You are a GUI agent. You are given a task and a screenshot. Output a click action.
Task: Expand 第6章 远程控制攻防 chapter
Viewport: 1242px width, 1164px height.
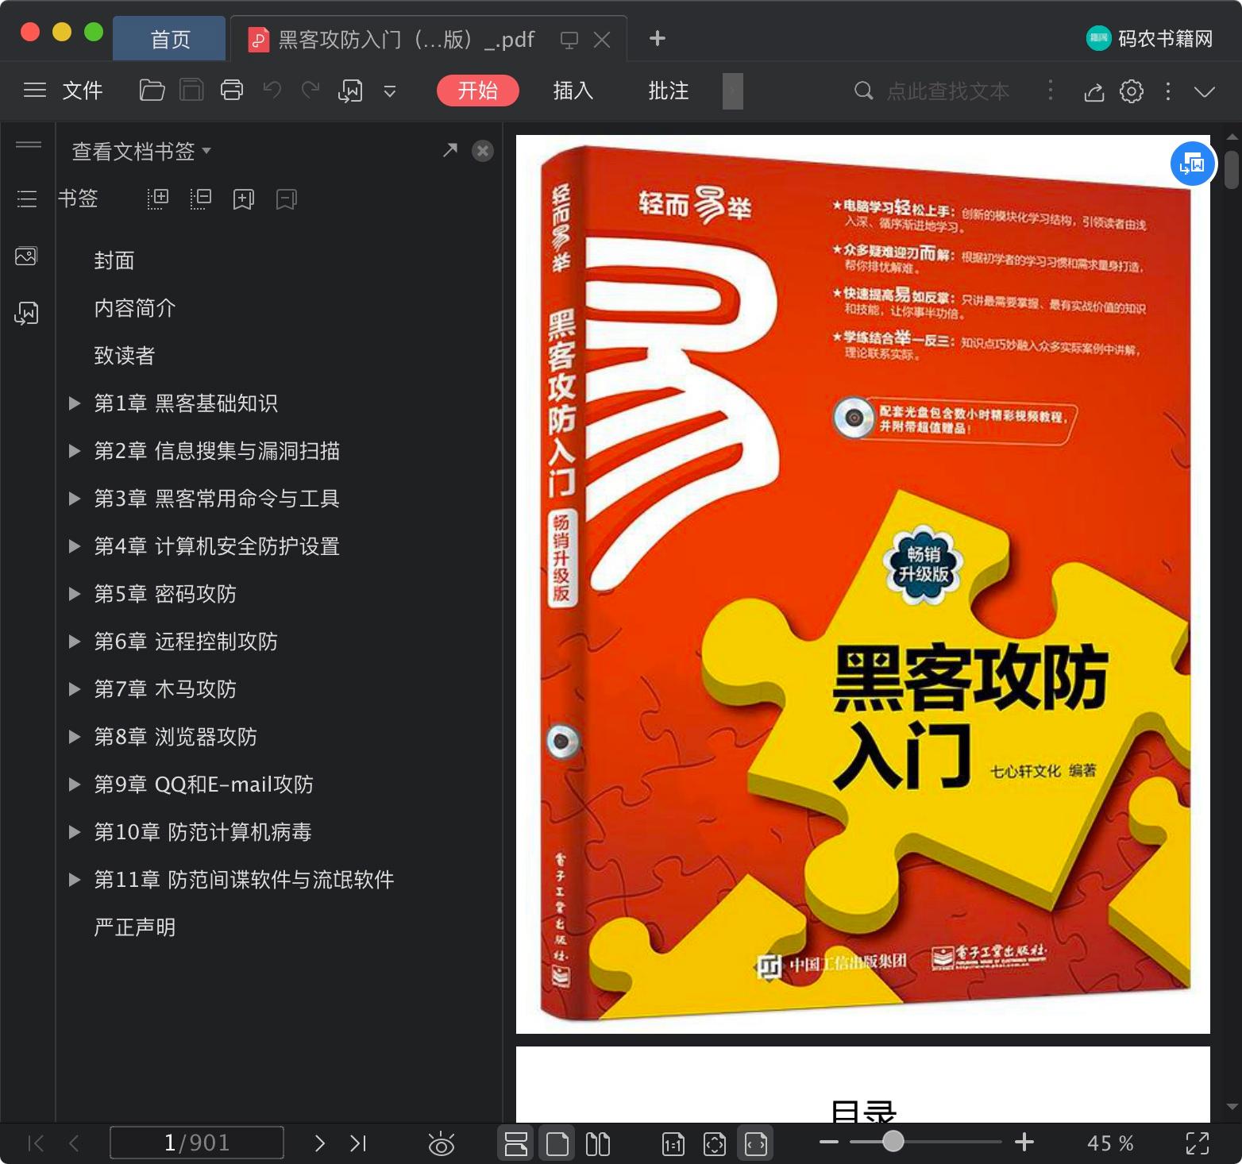tap(75, 642)
